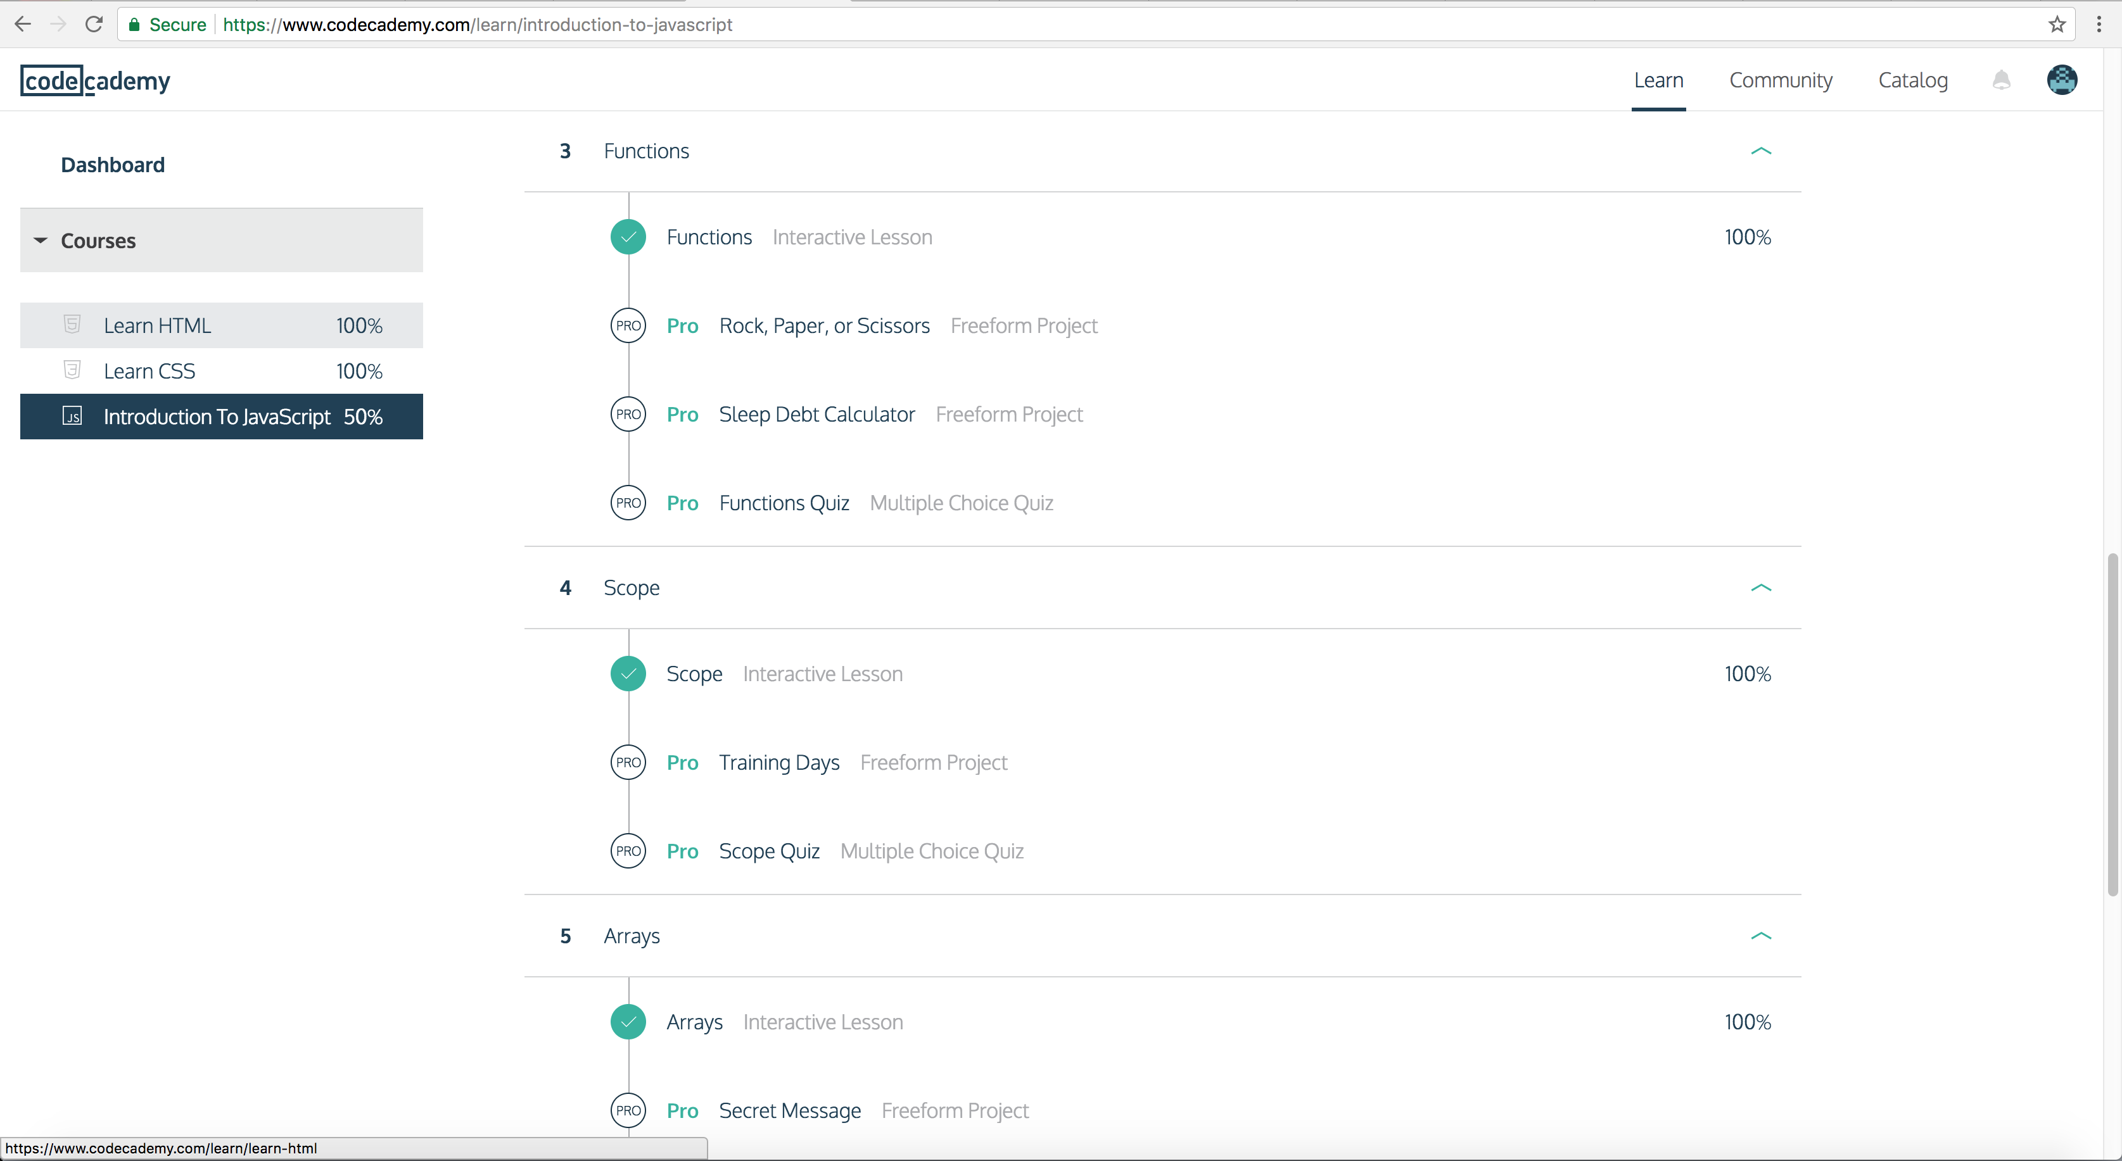
Task: Open the Catalog tab
Action: click(1912, 80)
